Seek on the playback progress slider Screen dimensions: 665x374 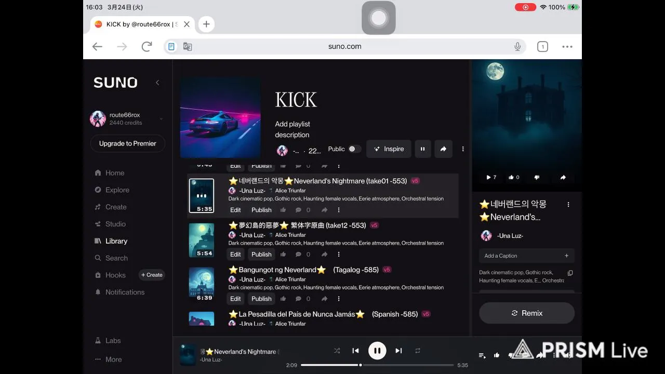[377, 365]
